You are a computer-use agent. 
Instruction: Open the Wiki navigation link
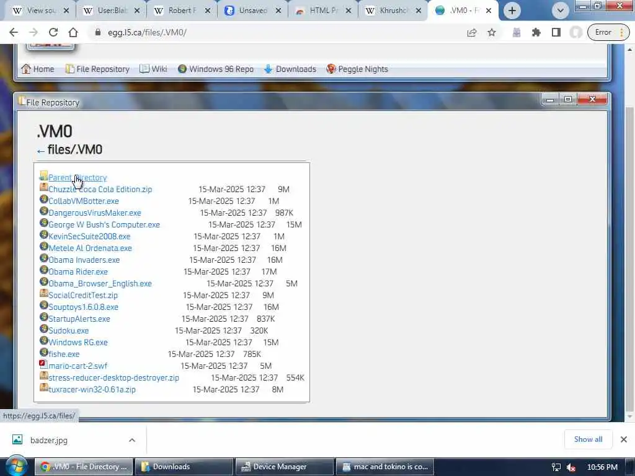pos(153,69)
